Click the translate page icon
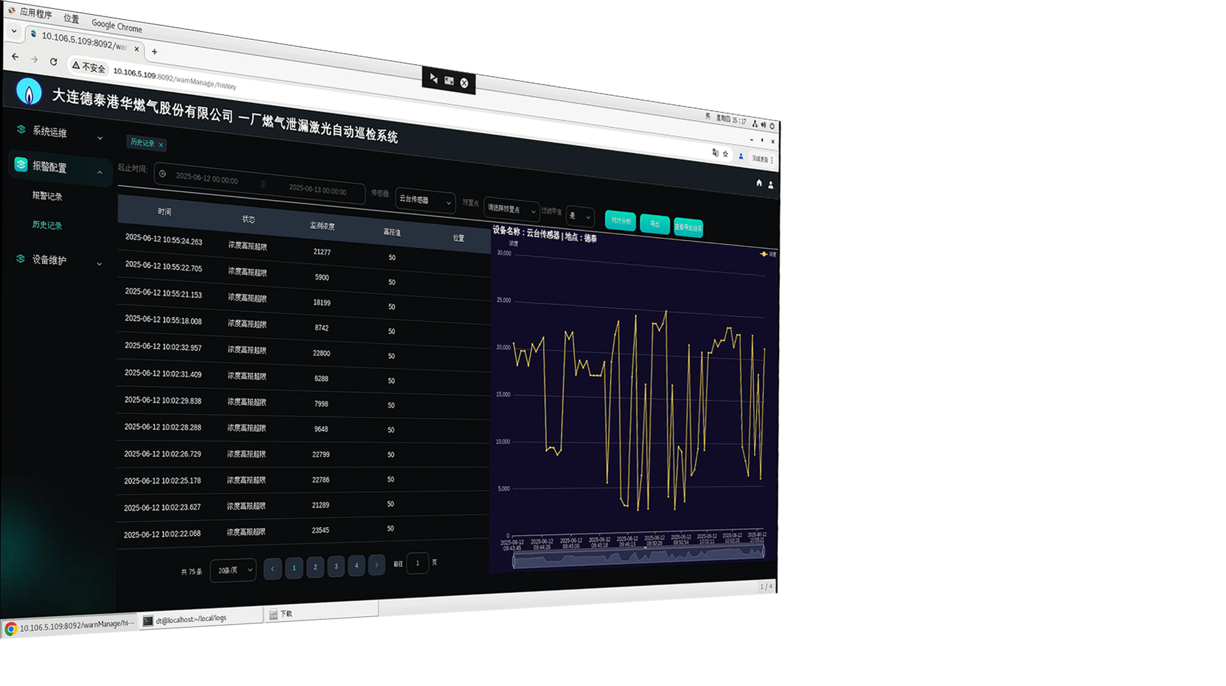Image resolution: width=1226 pixels, height=686 pixels. (715, 152)
